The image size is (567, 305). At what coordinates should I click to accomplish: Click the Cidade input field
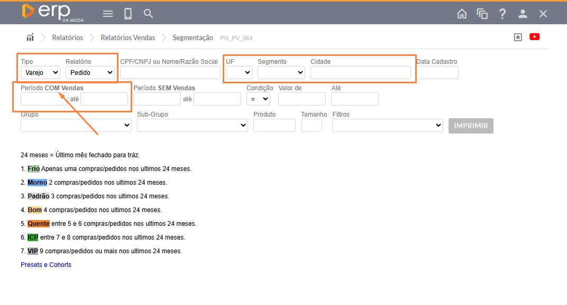click(360, 72)
